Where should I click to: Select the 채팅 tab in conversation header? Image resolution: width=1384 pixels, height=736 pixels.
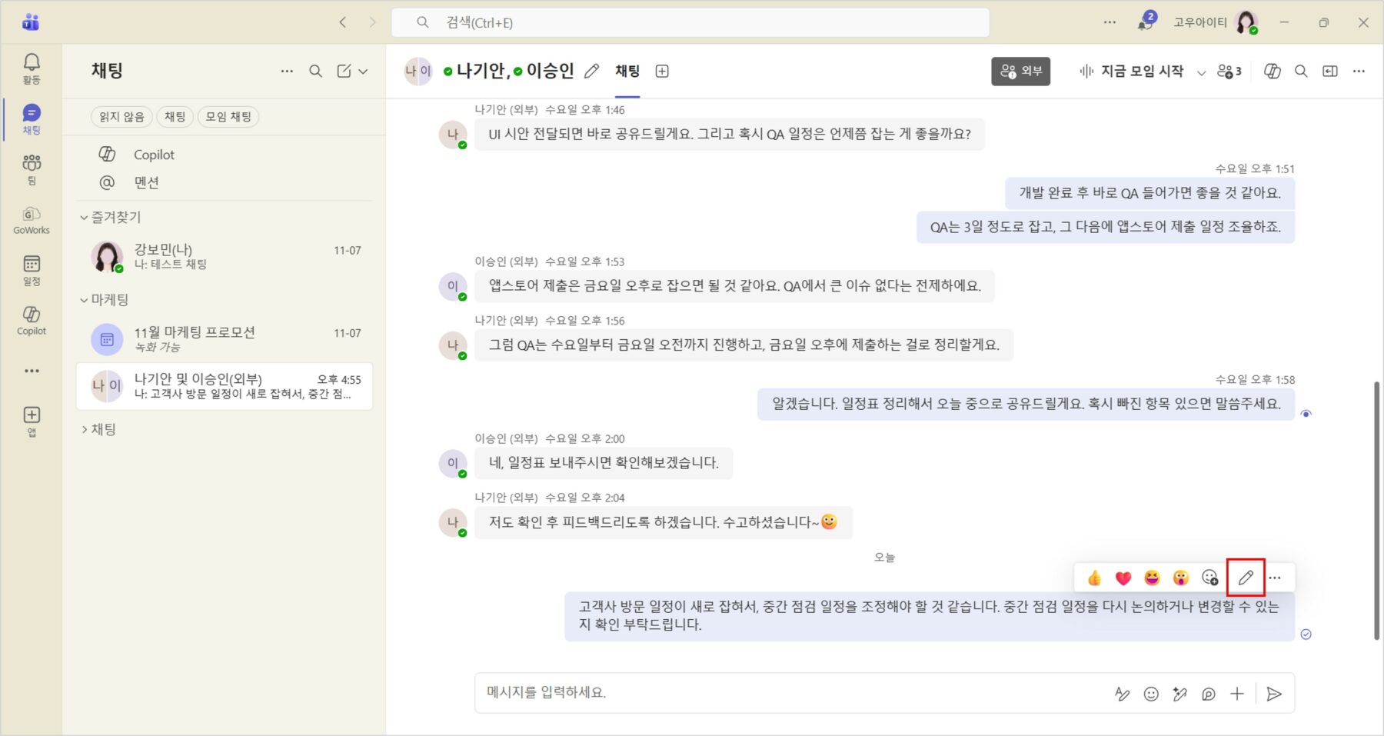click(627, 71)
